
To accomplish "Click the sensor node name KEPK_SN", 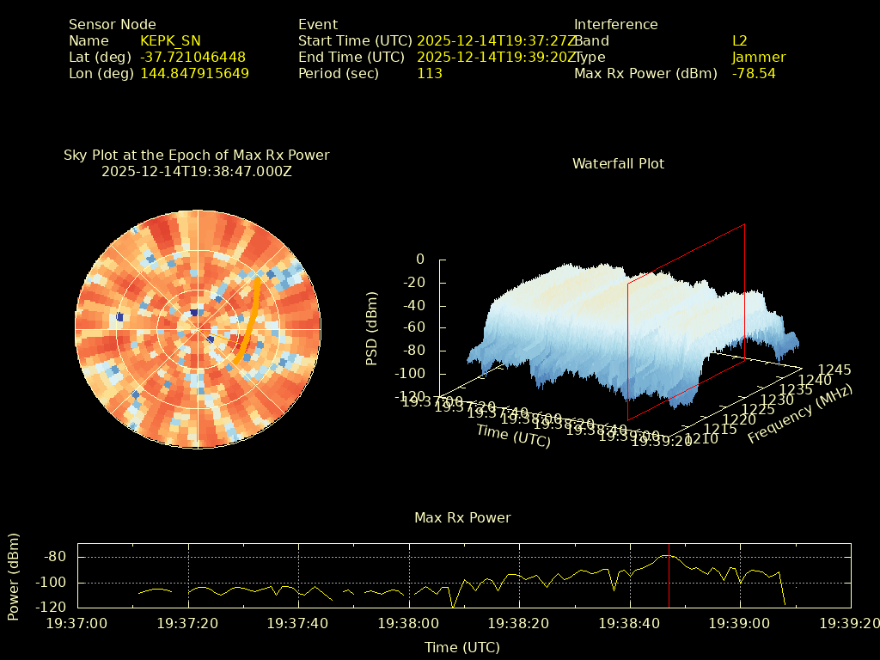I will click(x=170, y=41).
